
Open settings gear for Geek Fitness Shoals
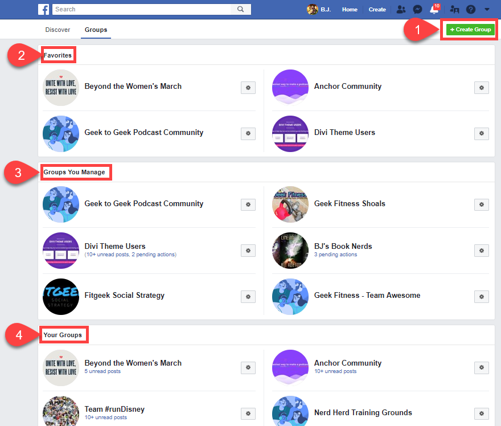tap(481, 204)
